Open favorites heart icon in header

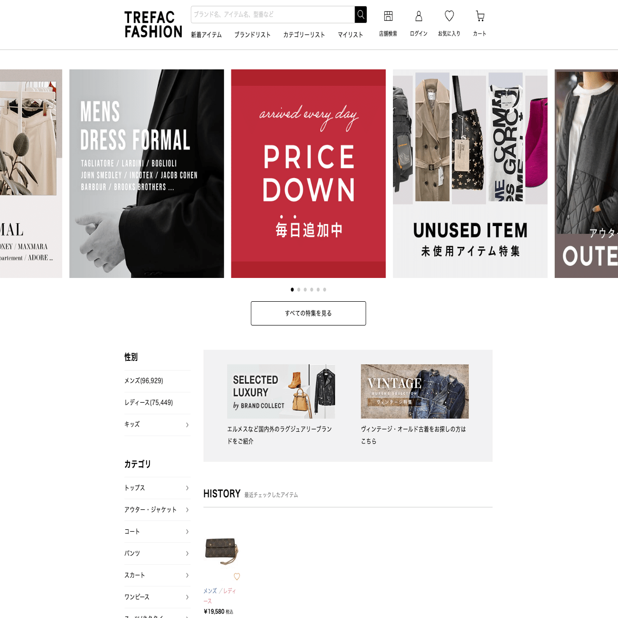pyautogui.click(x=449, y=16)
